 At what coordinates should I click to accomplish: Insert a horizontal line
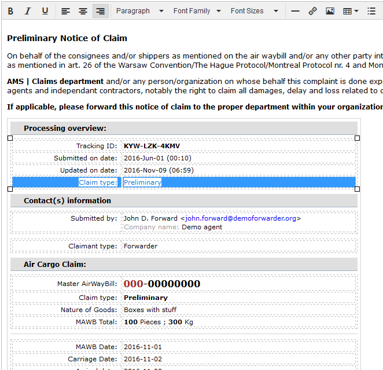pos(295,11)
